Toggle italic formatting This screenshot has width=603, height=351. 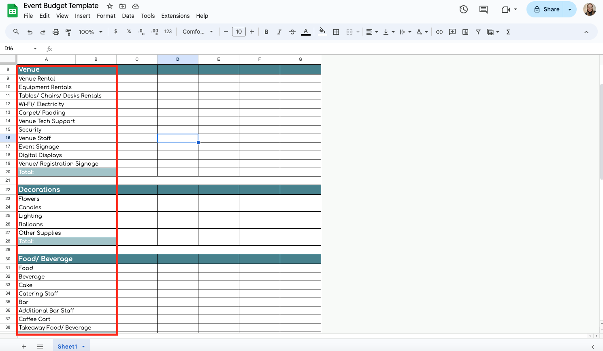point(279,32)
